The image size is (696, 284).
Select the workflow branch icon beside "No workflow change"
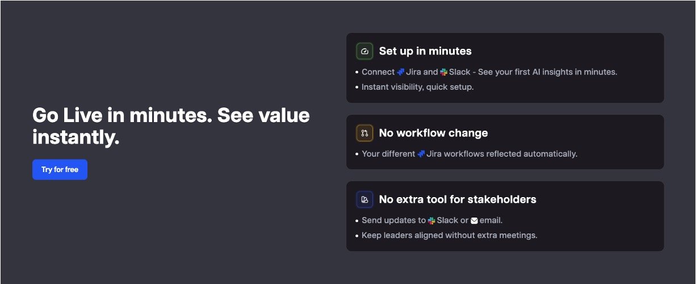click(x=364, y=133)
